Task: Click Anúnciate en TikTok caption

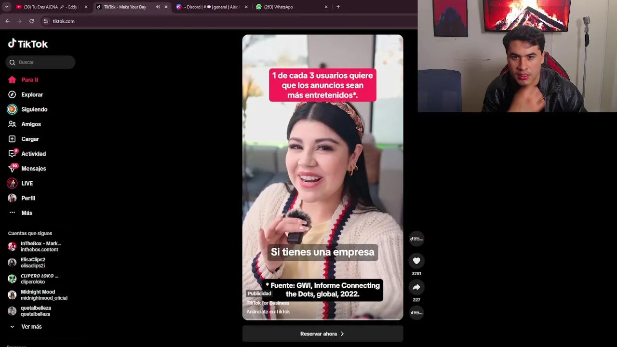Action: pyautogui.click(x=268, y=312)
